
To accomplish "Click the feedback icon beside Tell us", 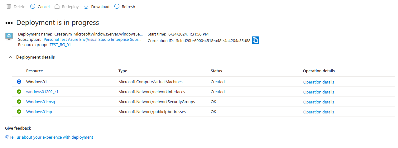I will pyautogui.click(x=7, y=137).
